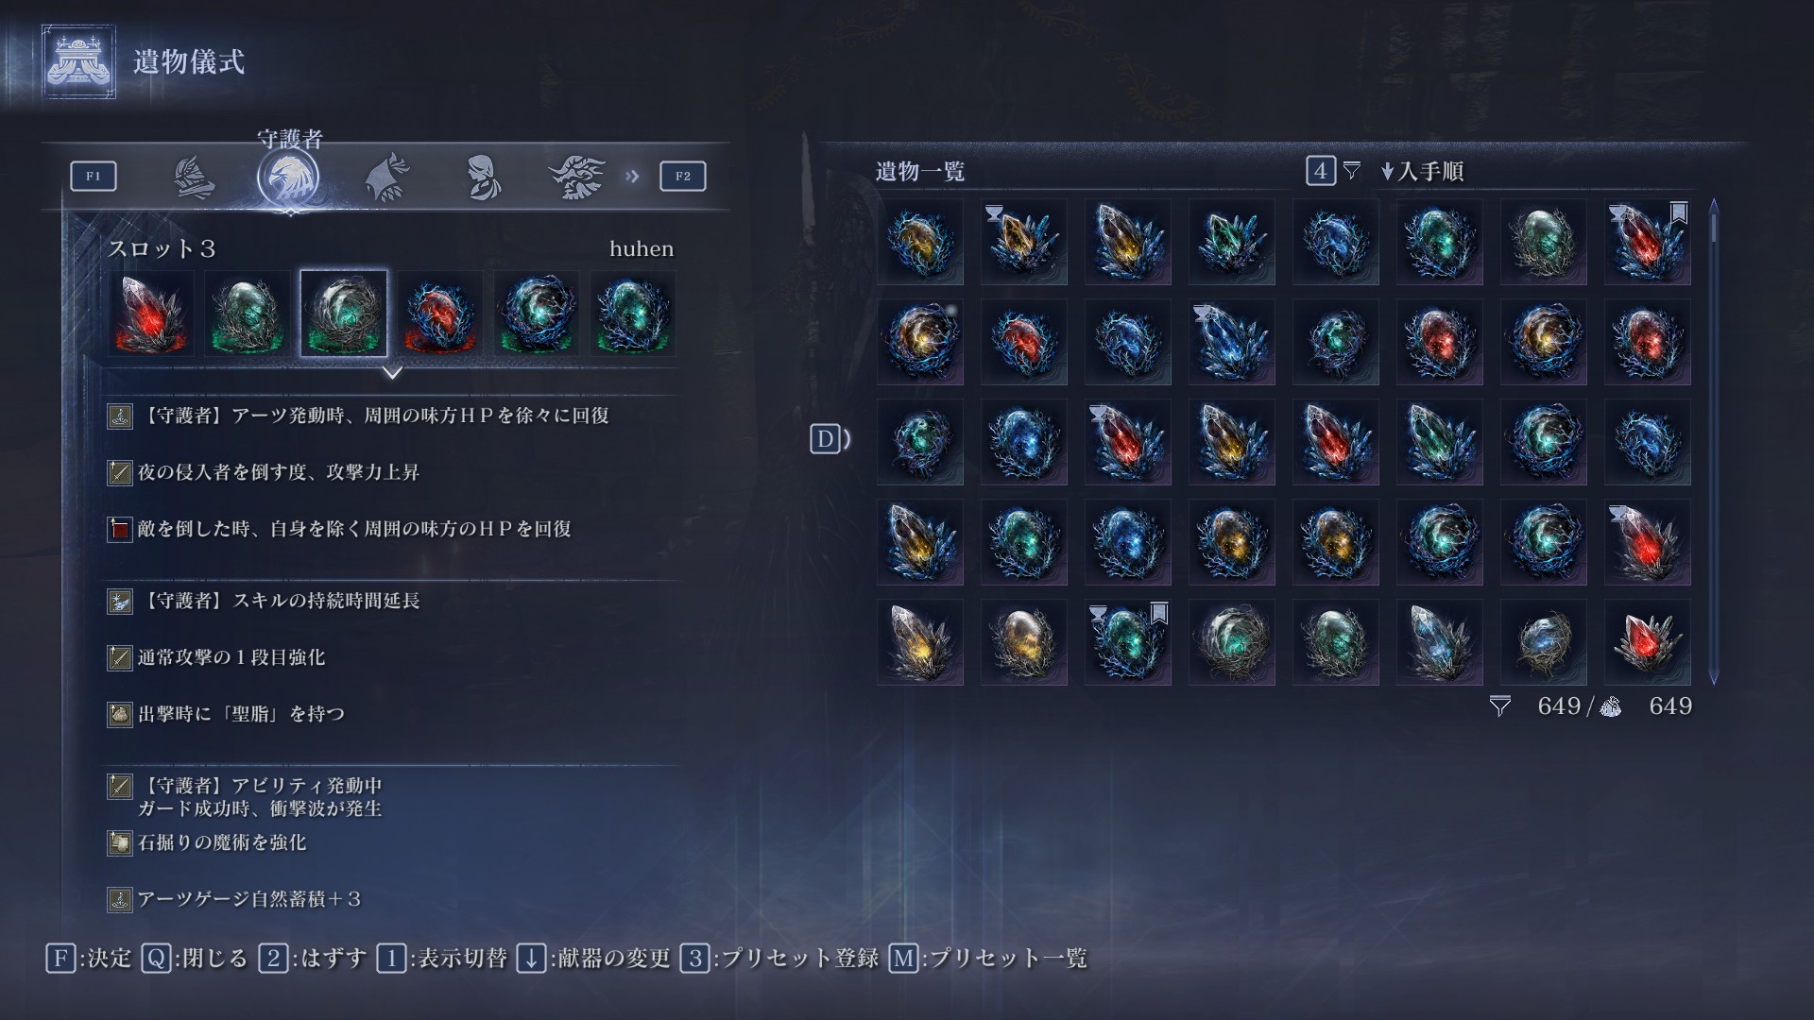1814x1020 pixels.
Task: Click the relic list vertical scrollbar
Action: pos(1713,441)
